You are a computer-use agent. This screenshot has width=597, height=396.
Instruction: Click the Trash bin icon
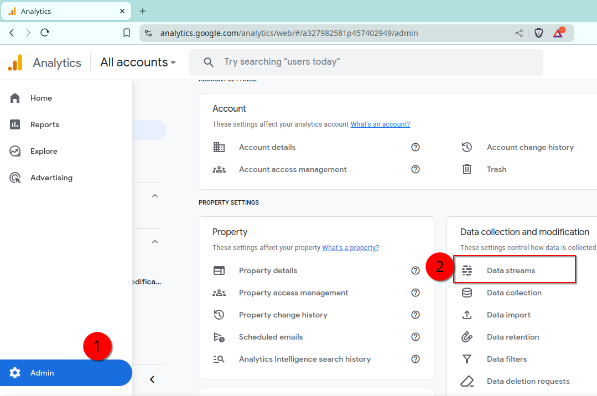pos(467,169)
